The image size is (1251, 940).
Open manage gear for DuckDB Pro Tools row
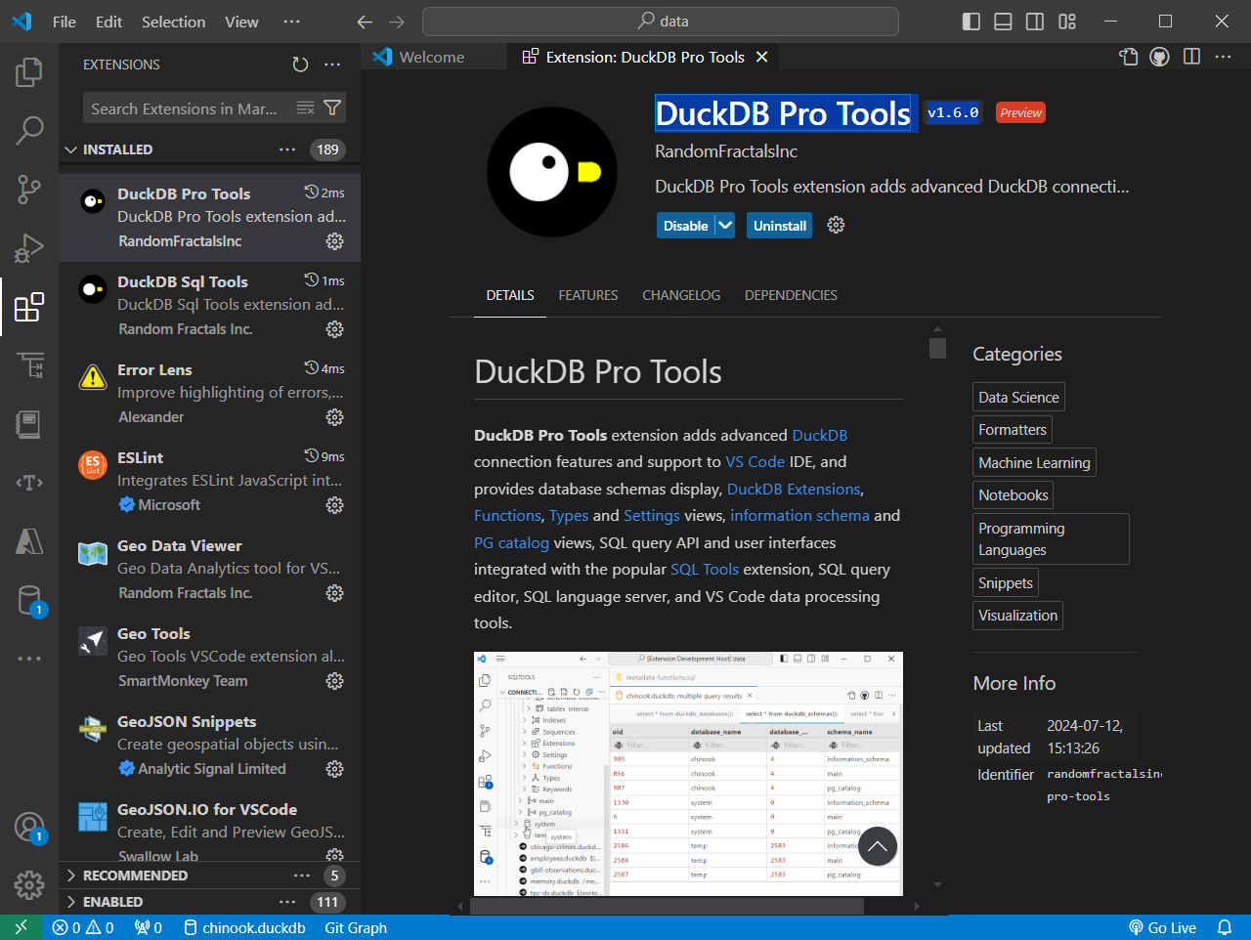(334, 241)
